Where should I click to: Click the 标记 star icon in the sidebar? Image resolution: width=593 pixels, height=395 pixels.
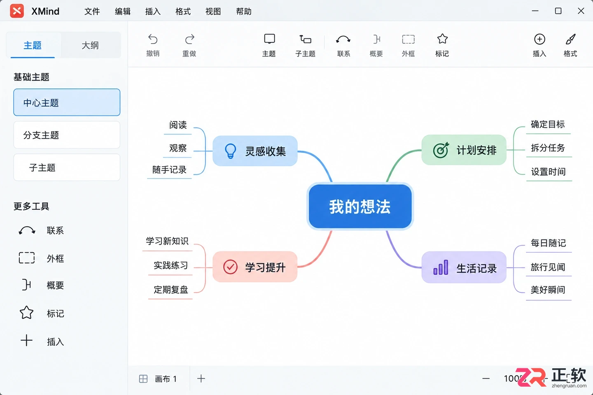click(27, 313)
